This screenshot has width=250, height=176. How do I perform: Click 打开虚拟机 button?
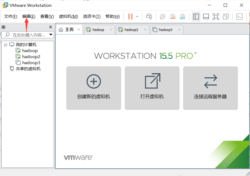pyautogui.click(x=152, y=88)
